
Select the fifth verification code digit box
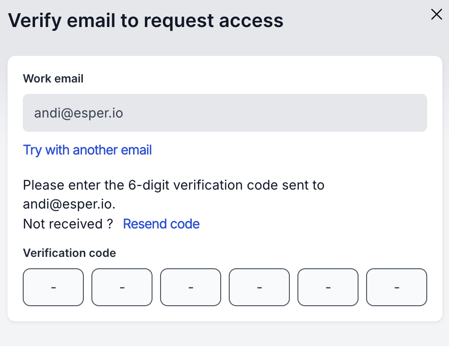pos(328,287)
